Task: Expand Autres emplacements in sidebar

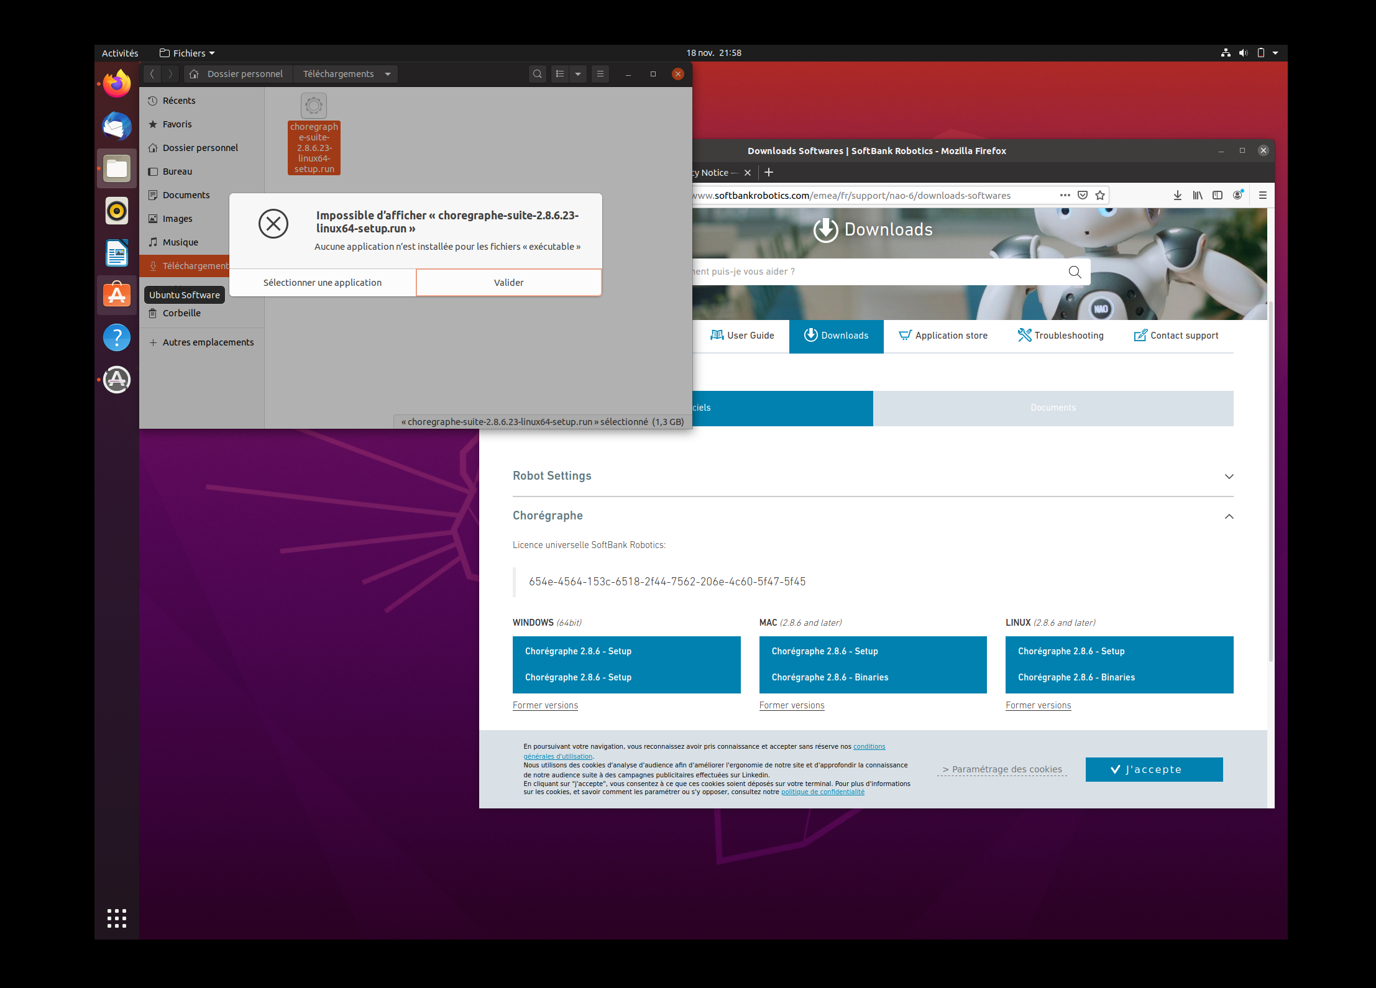Action: coord(201,342)
